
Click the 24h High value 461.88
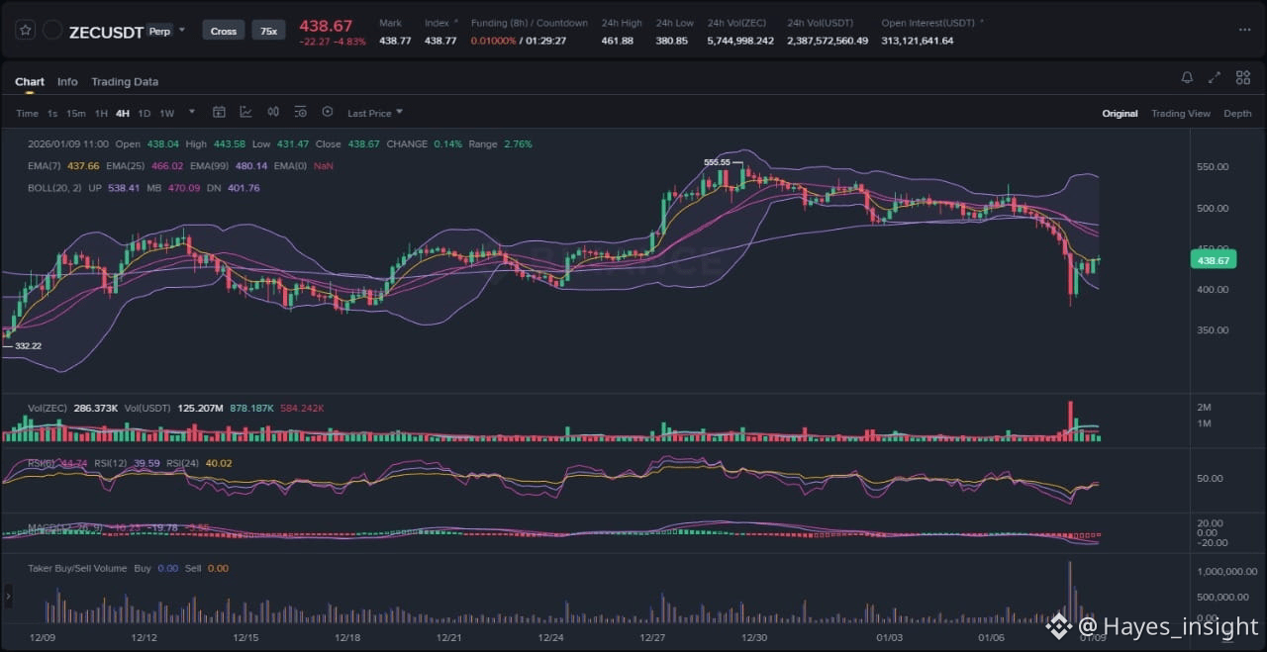point(618,41)
